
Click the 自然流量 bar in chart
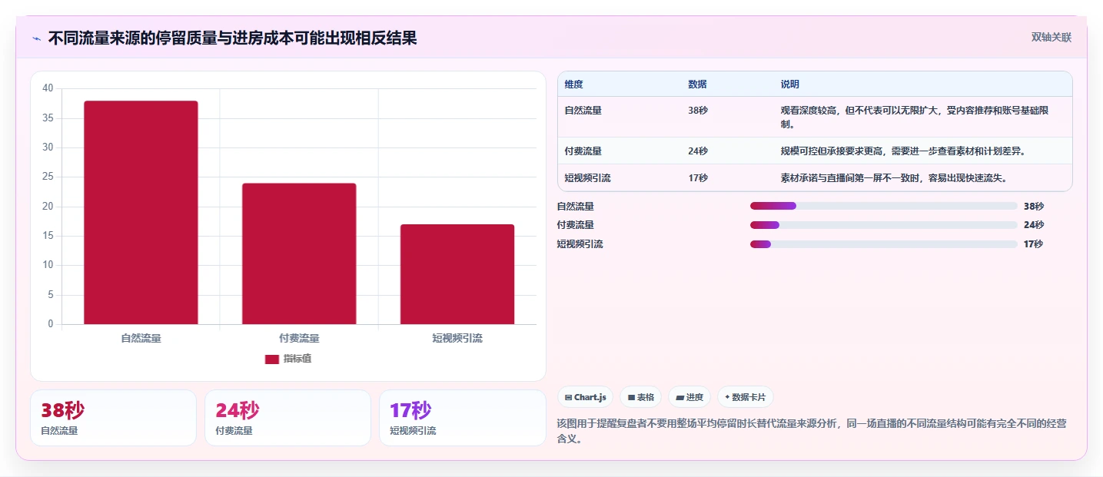click(141, 213)
